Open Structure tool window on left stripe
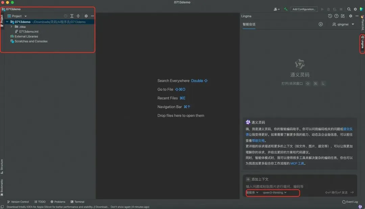 pos(2,166)
